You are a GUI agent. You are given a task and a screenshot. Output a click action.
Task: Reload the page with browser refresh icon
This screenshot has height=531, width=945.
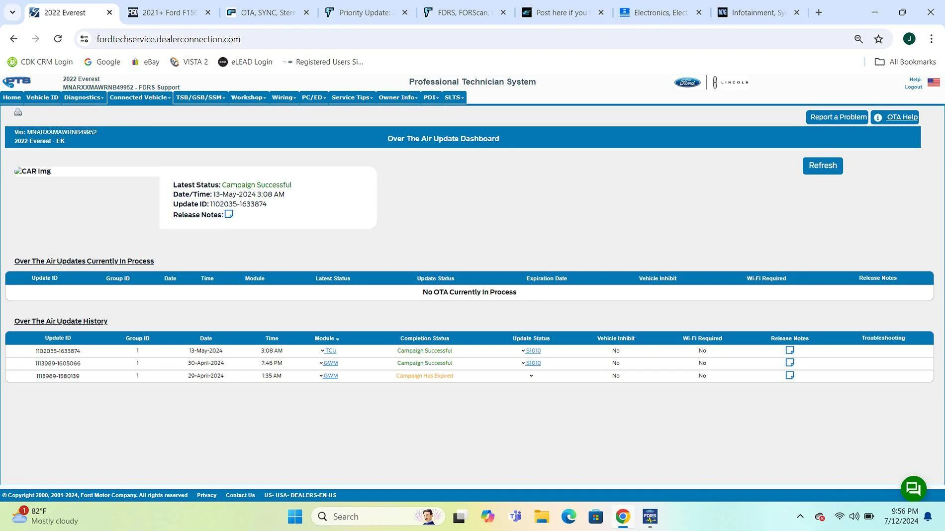click(x=58, y=39)
